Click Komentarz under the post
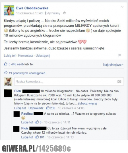 click(x=26, y=55)
